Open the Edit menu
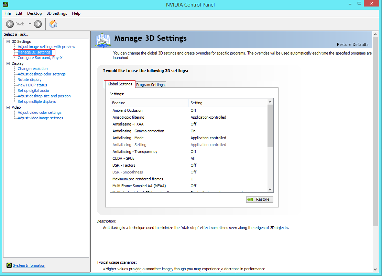 19,13
